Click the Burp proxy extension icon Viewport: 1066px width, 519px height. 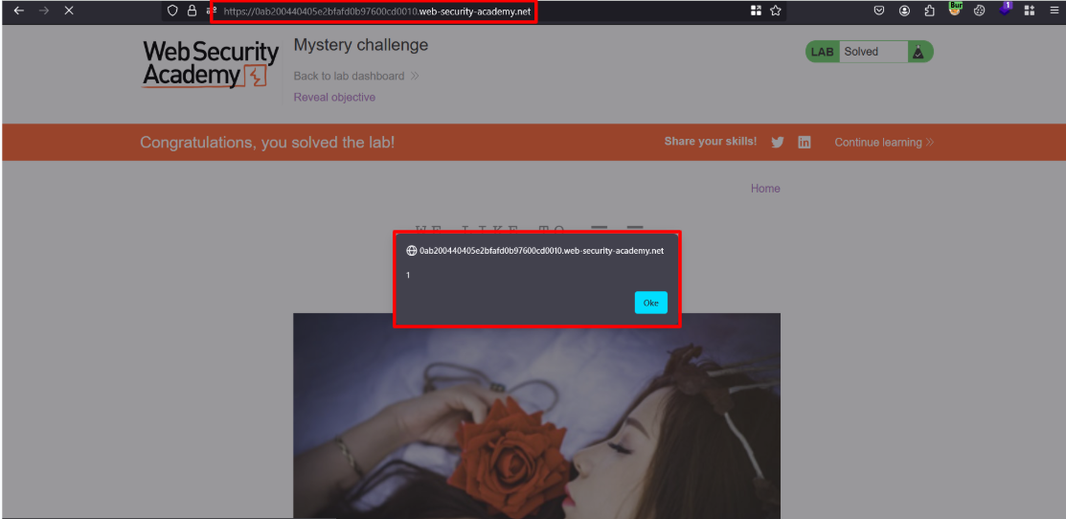click(x=955, y=10)
